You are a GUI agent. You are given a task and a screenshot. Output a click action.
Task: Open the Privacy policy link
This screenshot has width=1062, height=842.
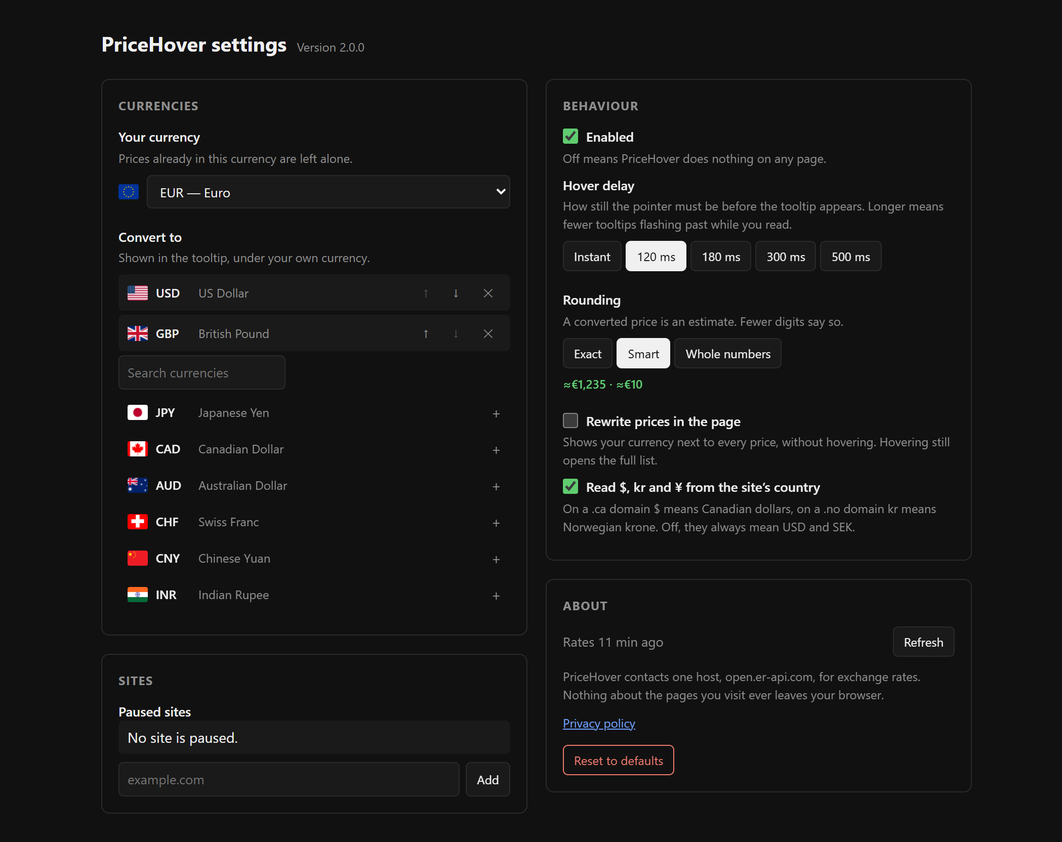(x=599, y=724)
